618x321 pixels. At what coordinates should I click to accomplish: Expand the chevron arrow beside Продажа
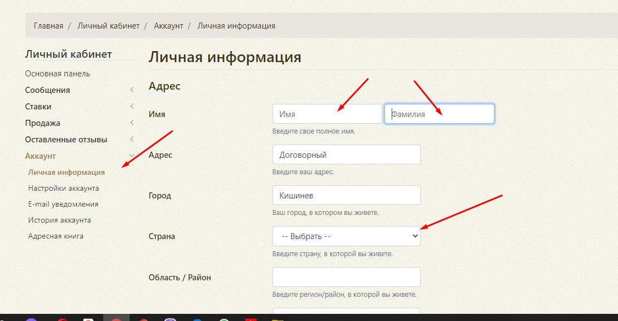click(x=132, y=123)
